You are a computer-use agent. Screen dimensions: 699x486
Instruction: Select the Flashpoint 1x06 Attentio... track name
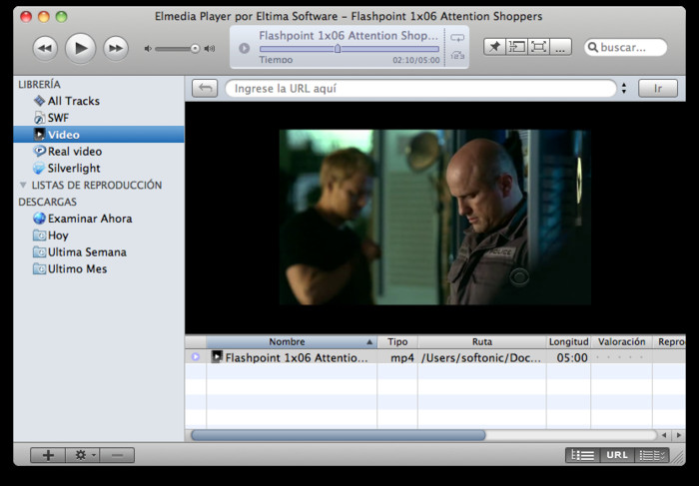point(297,357)
